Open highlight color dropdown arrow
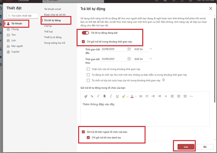The width and height of the screenshot is (217, 153). (127, 97)
